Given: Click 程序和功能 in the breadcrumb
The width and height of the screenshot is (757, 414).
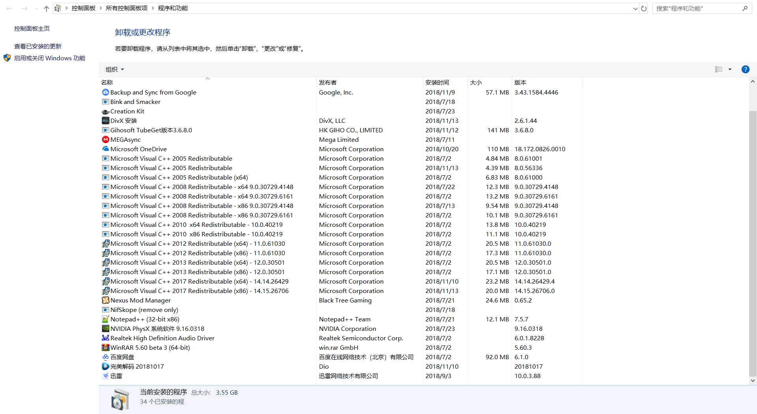Looking at the screenshot, I should click(x=173, y=8).
